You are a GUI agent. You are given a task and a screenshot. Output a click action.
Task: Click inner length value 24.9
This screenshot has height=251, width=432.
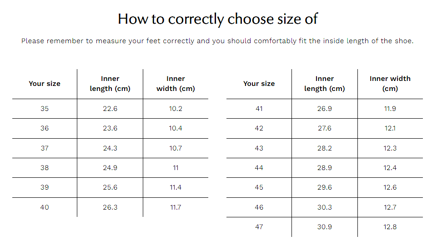click(110, 167)
